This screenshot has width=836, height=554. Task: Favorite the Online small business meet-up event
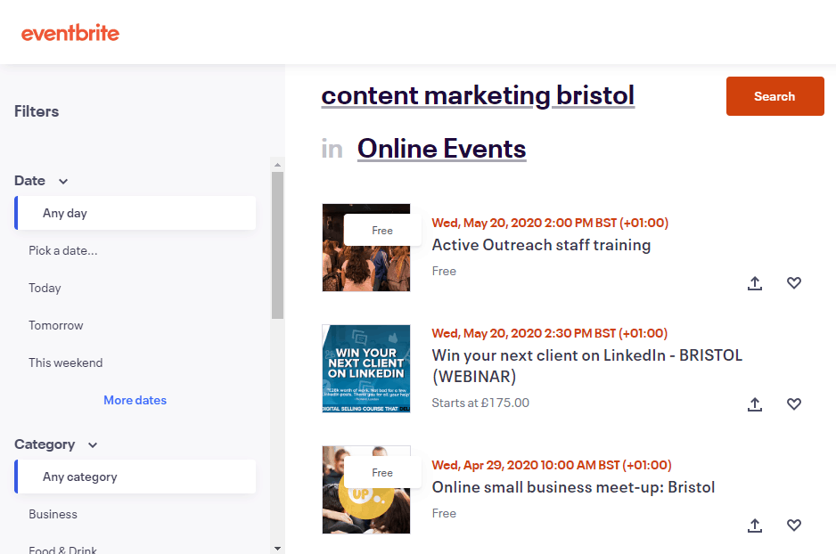click(794, 525)
